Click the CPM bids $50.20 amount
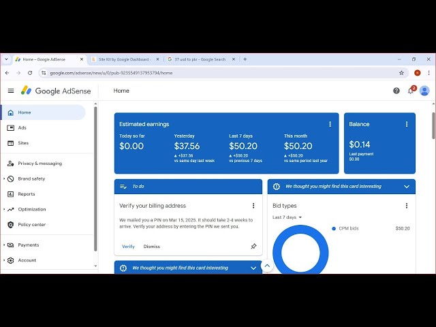 click(403, 229)
